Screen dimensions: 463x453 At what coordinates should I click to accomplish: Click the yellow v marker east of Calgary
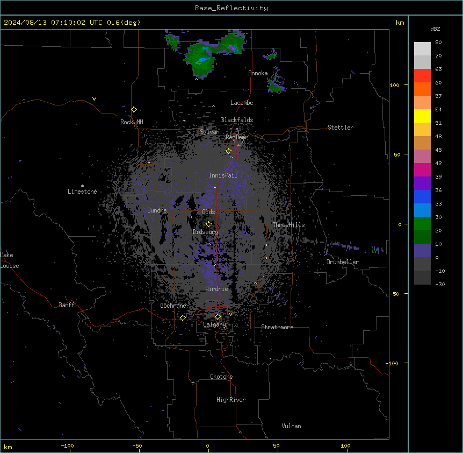pos(230,314)
